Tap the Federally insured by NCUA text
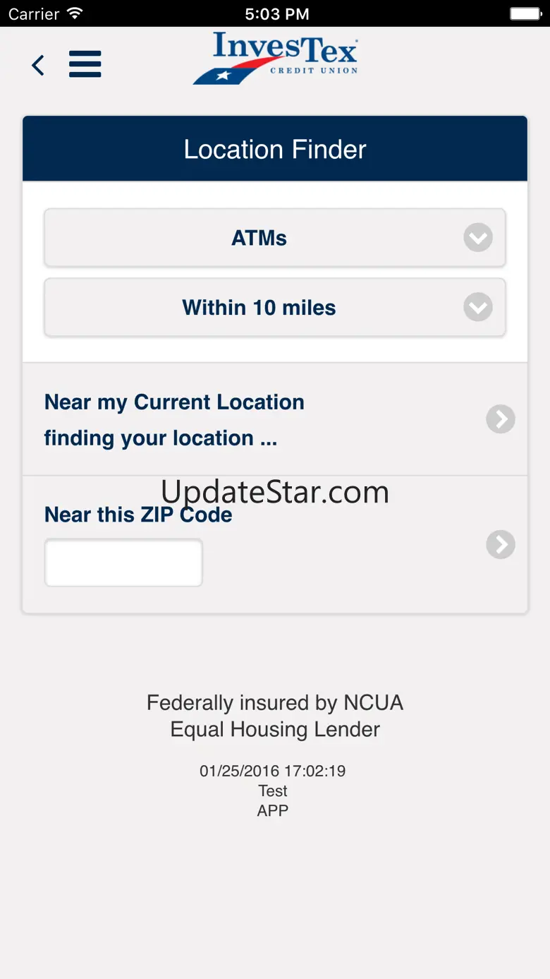550x979 pixels. pyautogui.click(x=275, y=702)
